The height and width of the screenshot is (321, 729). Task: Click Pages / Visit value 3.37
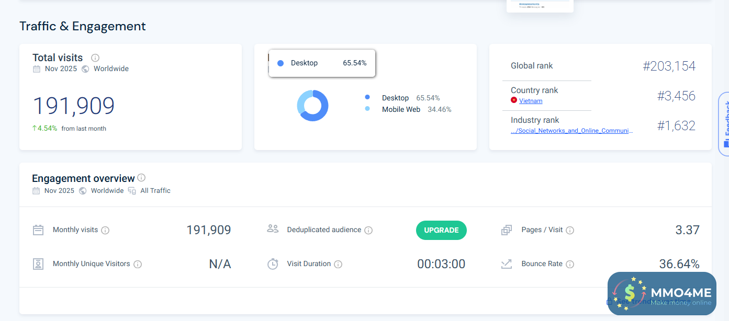[687, 230]
